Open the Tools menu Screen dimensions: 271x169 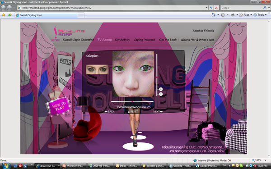pyautogui.click(x=260, y=15)
